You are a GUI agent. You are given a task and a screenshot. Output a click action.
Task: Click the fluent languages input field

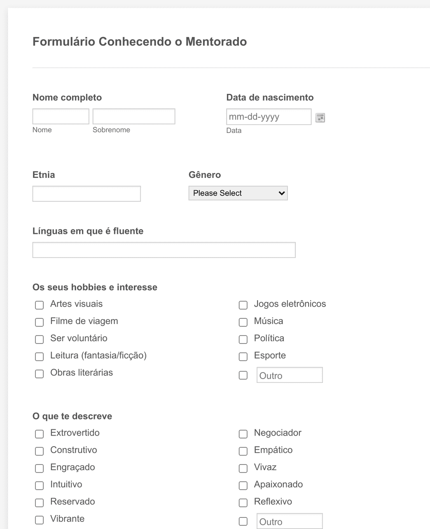tap(164, 250)
